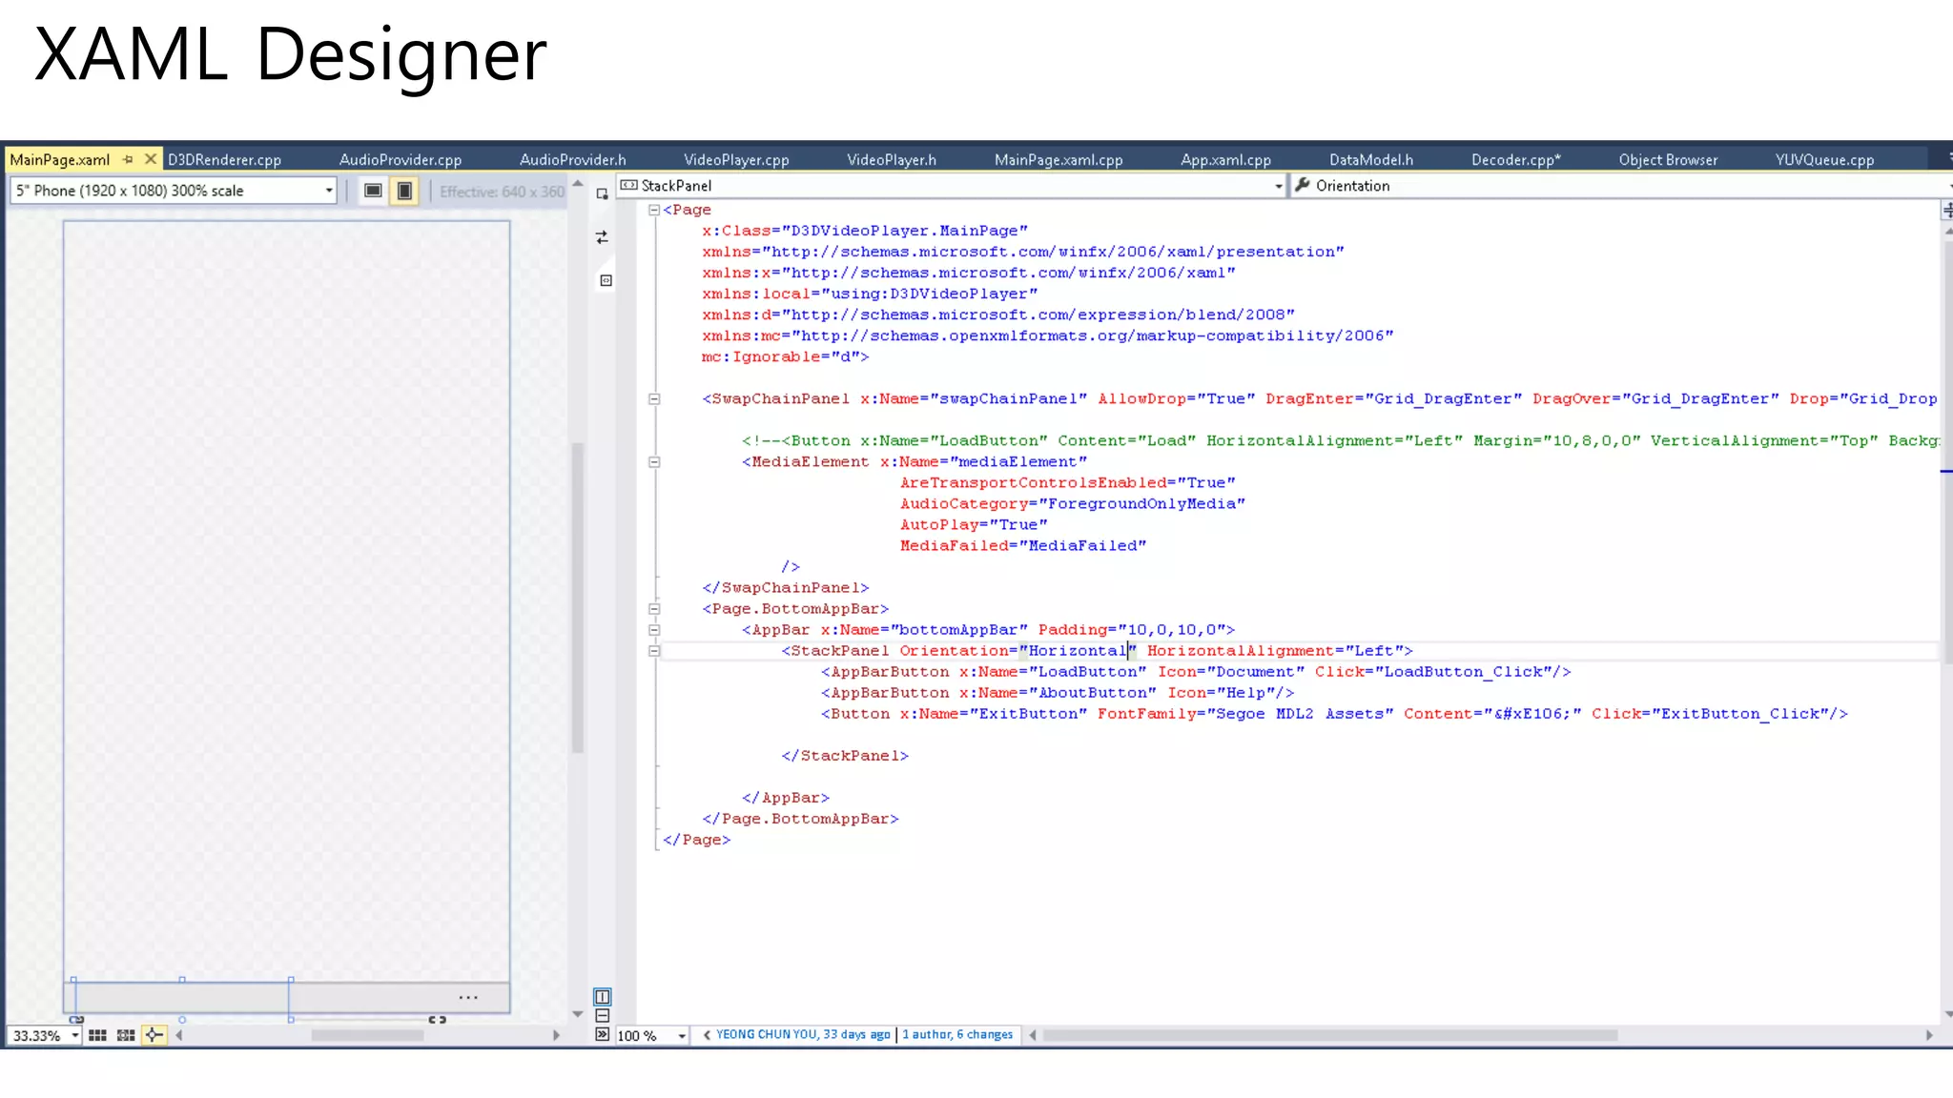Switch to the VideoPlayer.h tab

(x=892, y=160)
